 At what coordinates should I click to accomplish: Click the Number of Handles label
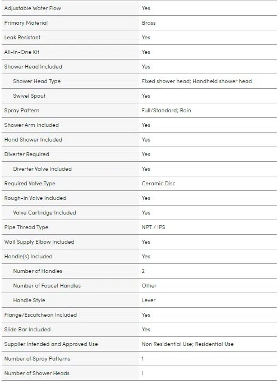click(38, 271)
